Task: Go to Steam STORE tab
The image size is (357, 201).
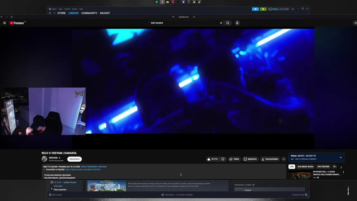Action: [x=61, y=13]
